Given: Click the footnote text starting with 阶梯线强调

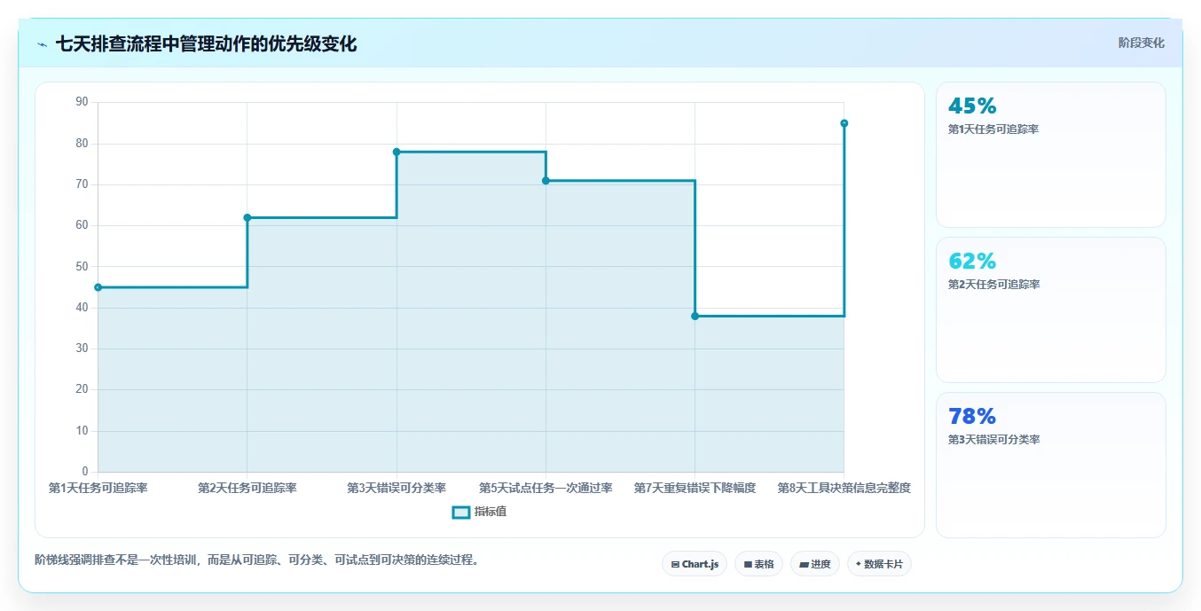Looking at the screenshot, I should coord(256,560).
